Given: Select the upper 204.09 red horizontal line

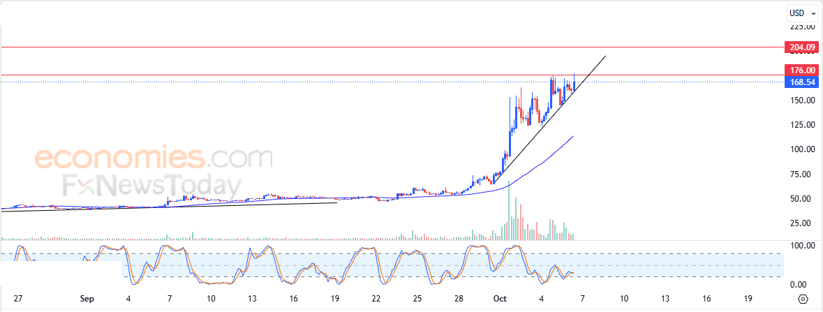Looking at the screenshot, I should point(391,47).
